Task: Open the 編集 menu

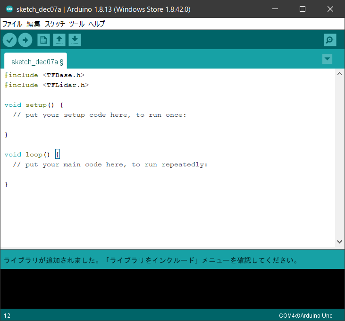Action: coord(33,24)
